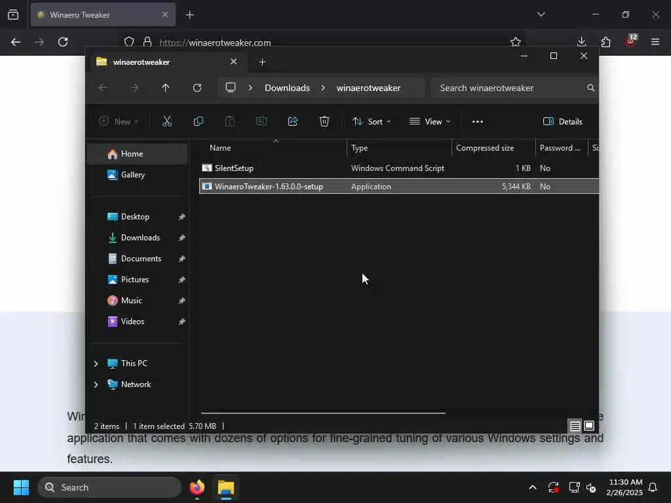Click the Copy icon in Explorer toolbar
671x503 pixels.
[x=198, y=121]
